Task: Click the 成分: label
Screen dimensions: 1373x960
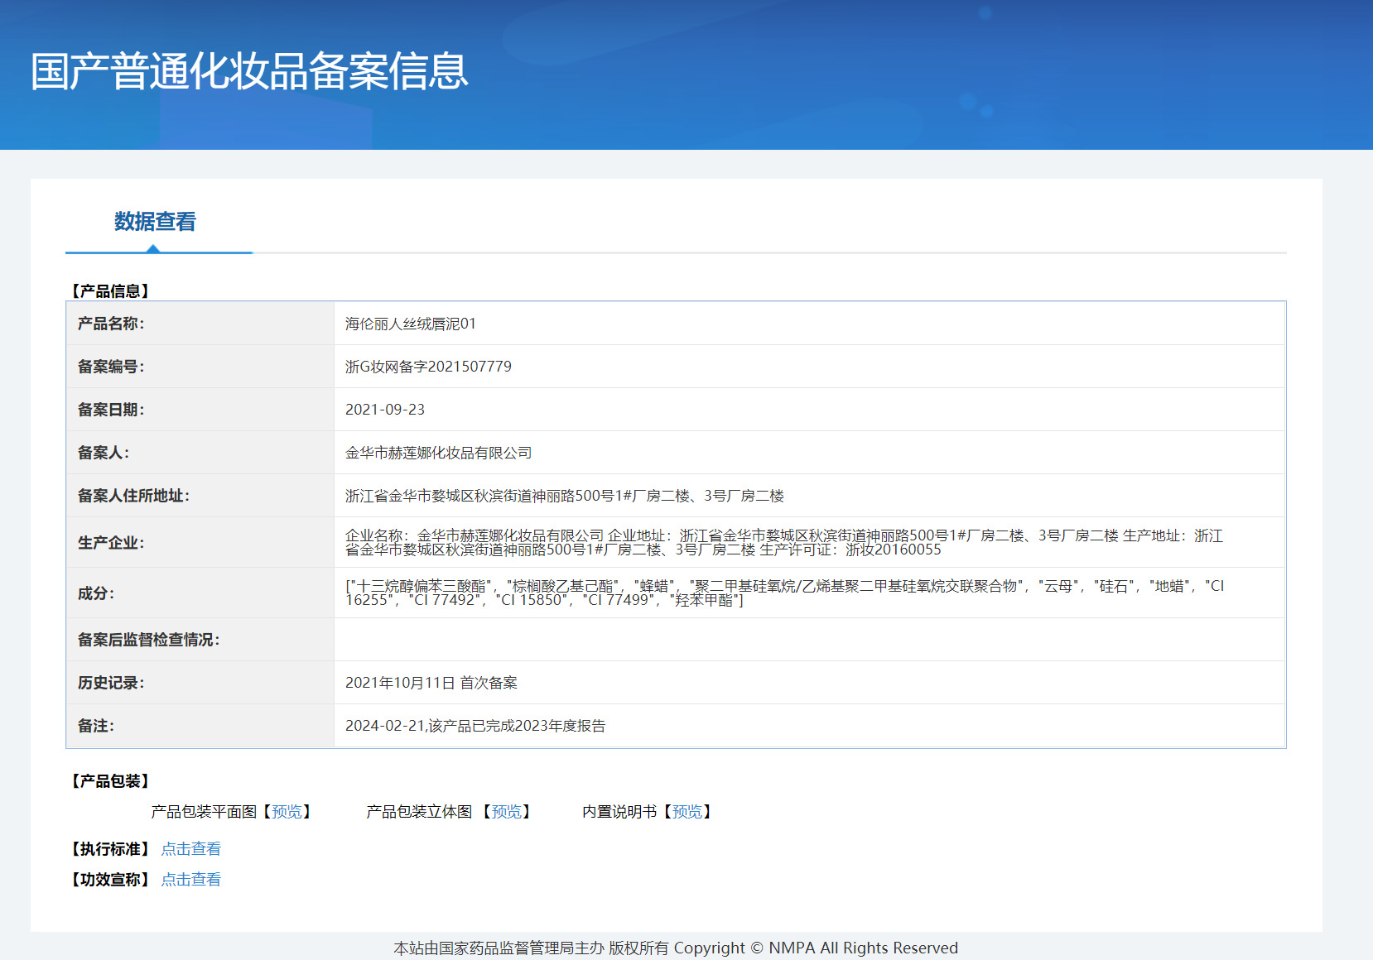Action: pyautogui.click(x=96, y=593)
